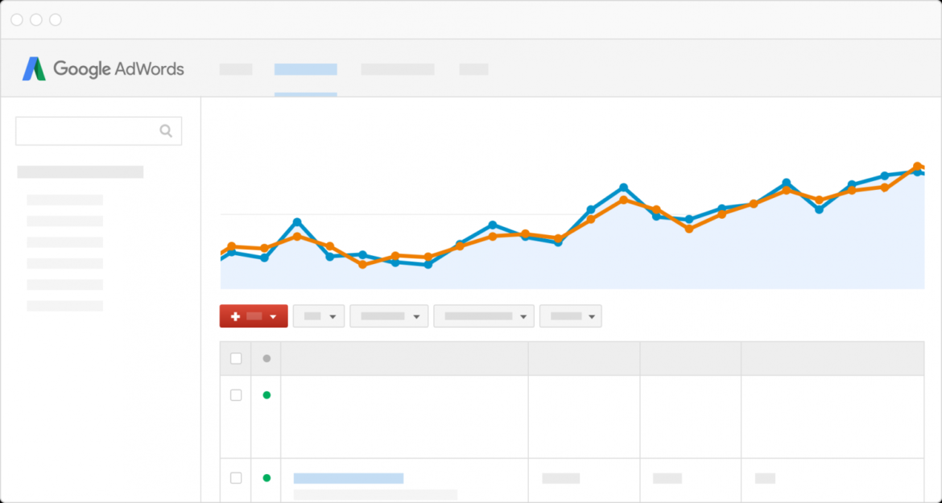Screen dimensions: 942x503
Task: Check the second row's checkbox
Action: click(x=235, y=477)
